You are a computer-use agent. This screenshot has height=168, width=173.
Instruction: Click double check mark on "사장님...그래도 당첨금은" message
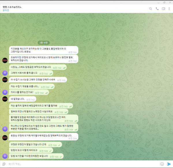click(64, 68)
